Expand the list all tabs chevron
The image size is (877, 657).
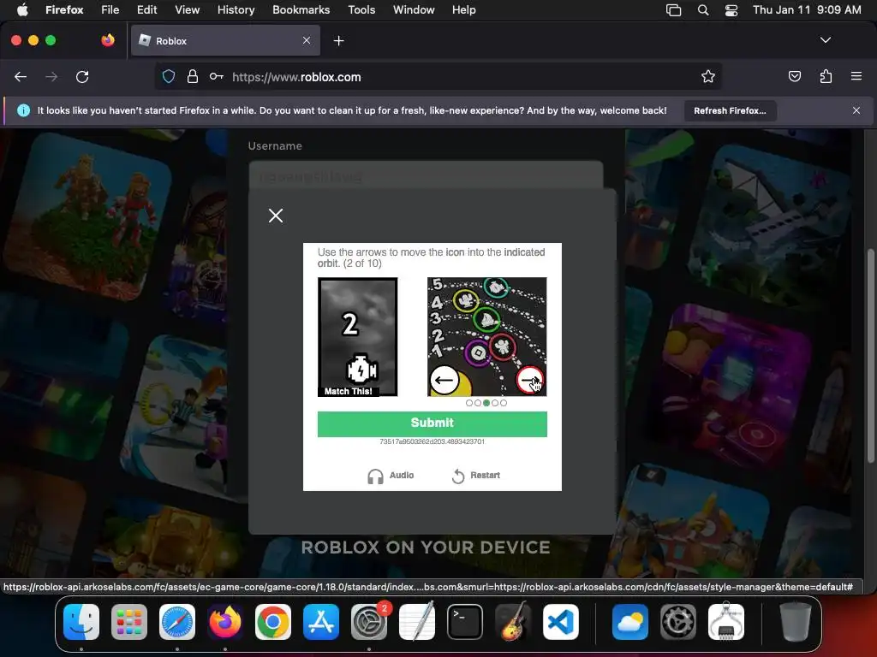(826, 40)
